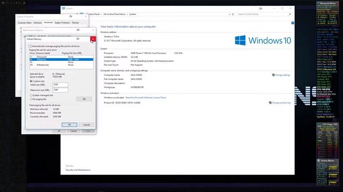The height and width of the screenshot is (192, 343).
Task: Click the Windows 10 logo
Action: 263,41
